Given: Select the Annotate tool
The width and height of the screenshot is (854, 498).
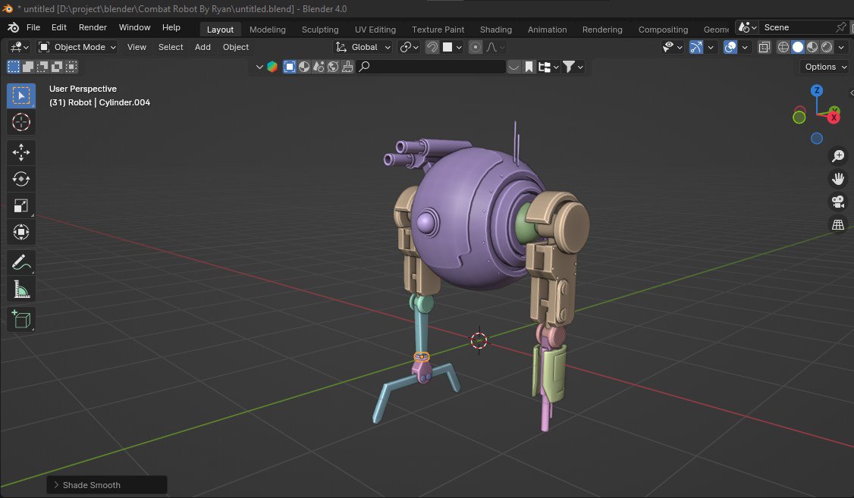Looking at the screenshot, I should click(21, 263).
